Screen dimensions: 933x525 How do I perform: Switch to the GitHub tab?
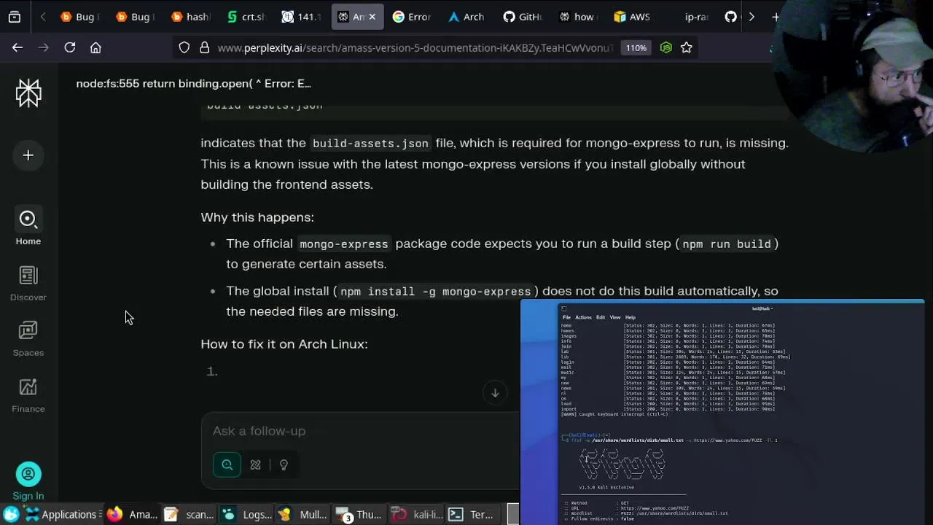point(523,17)
